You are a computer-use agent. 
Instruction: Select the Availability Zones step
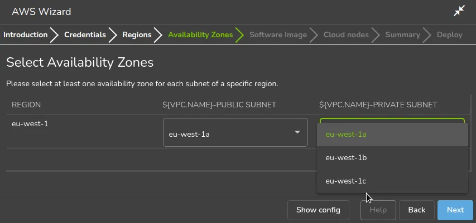200,35
